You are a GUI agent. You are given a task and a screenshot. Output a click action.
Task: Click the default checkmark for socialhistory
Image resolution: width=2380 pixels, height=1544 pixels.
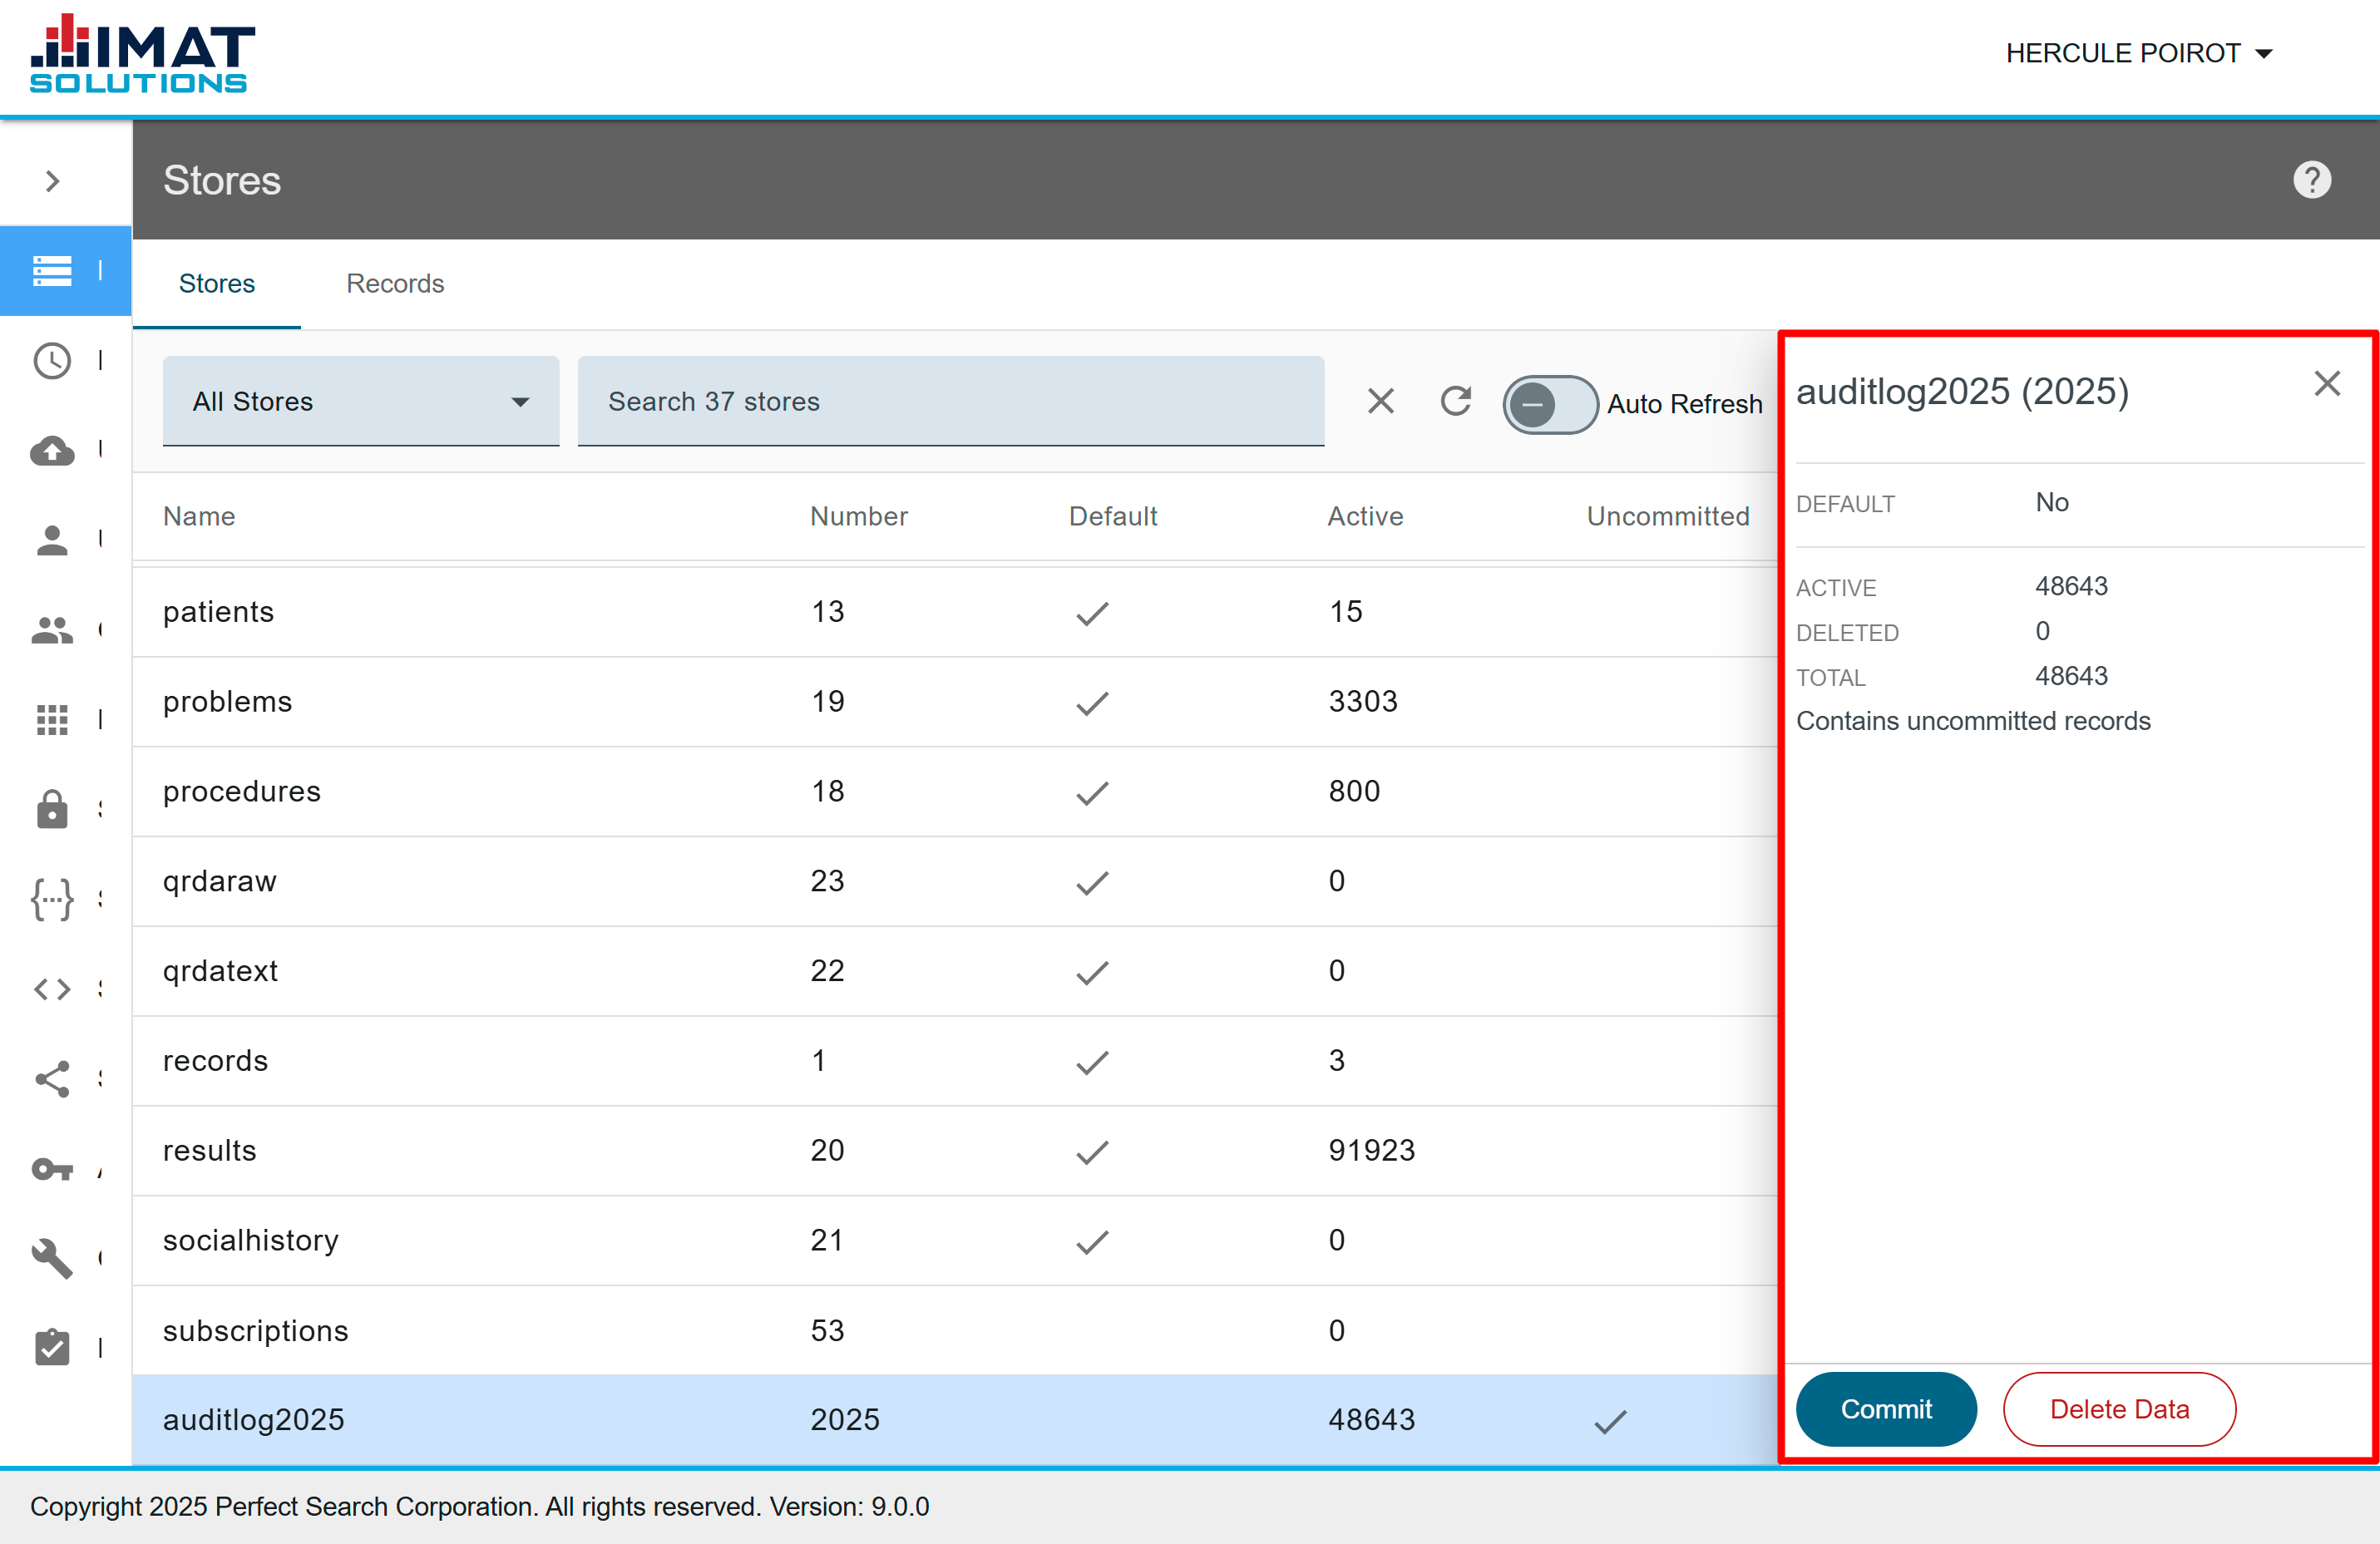point(1092,1242)
